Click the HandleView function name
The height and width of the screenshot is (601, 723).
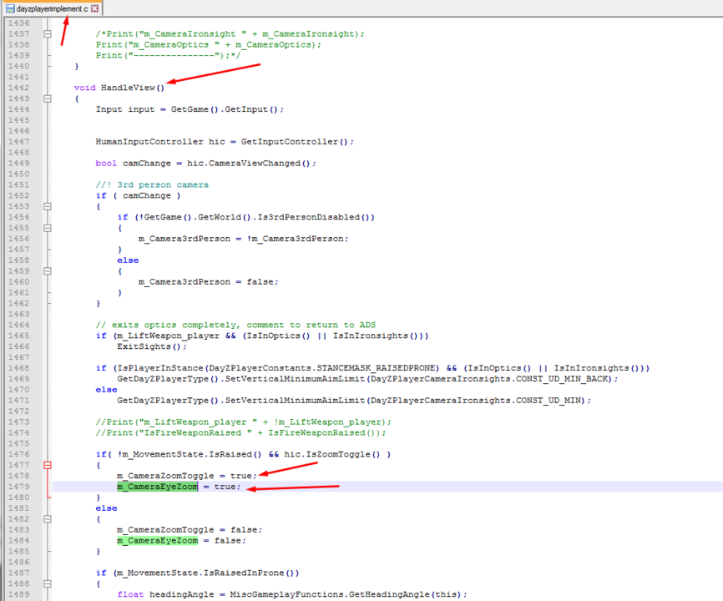[x=128, y=88]
